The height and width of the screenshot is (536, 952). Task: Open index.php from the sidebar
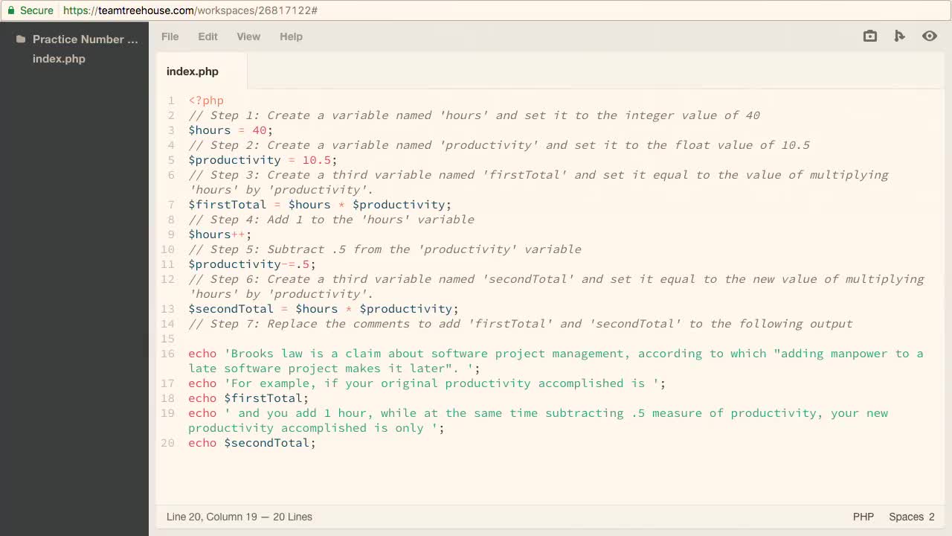(59, 59)
